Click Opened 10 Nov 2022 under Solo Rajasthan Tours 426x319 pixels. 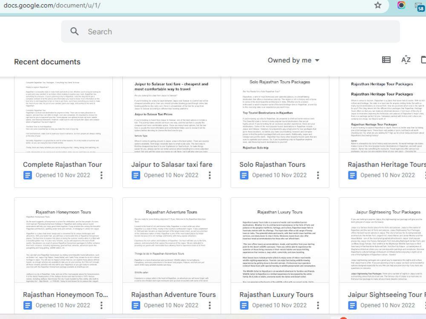(x=279, y=175)
